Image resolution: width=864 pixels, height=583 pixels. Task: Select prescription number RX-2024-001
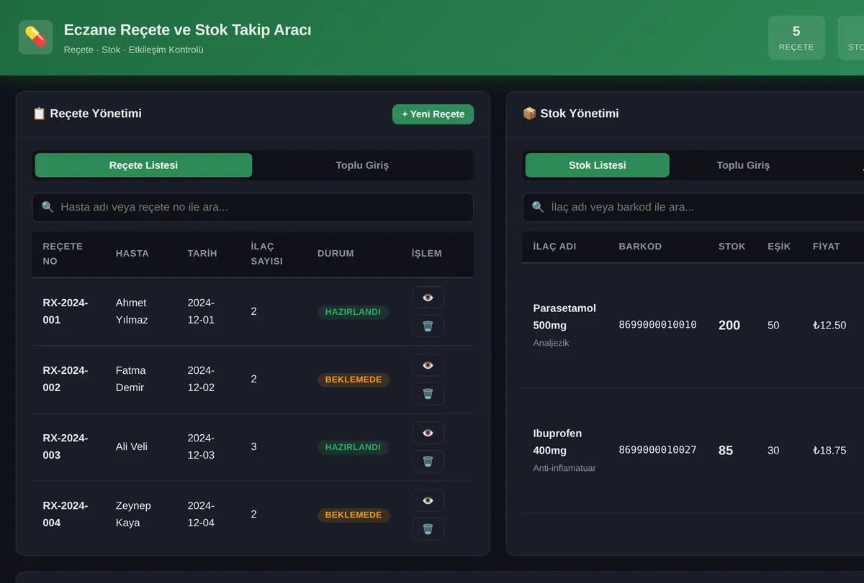pyautogui.click(x=66, y=311)
